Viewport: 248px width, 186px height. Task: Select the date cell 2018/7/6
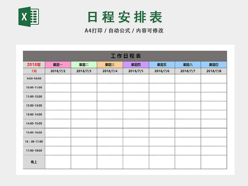point(162,71)
